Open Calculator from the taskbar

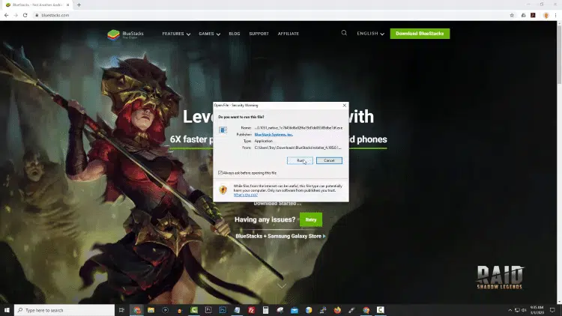click(265, 310)
